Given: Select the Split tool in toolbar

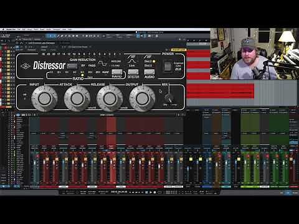Looking at the screenshot, I should pyautogui.click(x=58, y=36).
